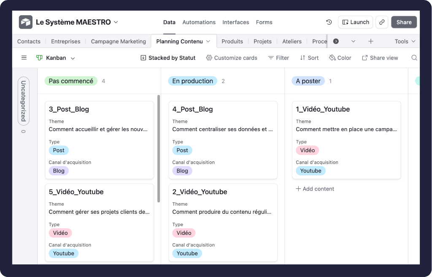
Task: Open the Kanban view dropdown
Action: pos(55,58)
